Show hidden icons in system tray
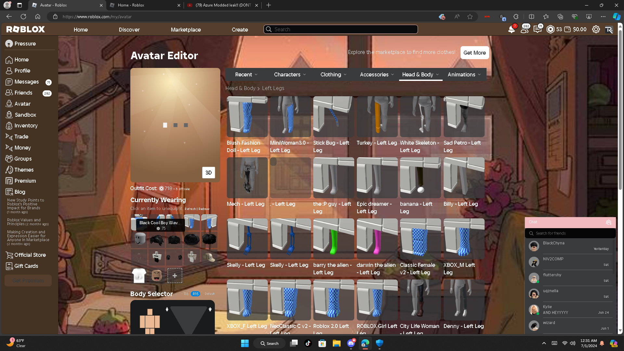 click(544, 343)
